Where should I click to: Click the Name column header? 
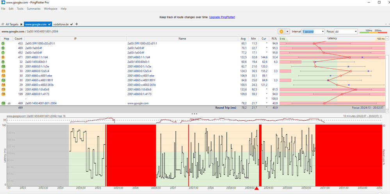(182, 39)
